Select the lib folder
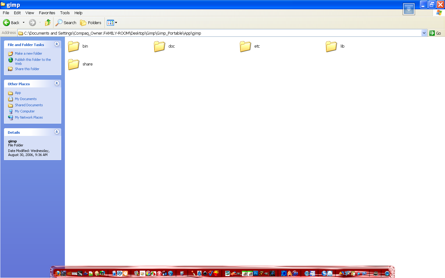This screenshot has height=278, width=445. (335, 46)
